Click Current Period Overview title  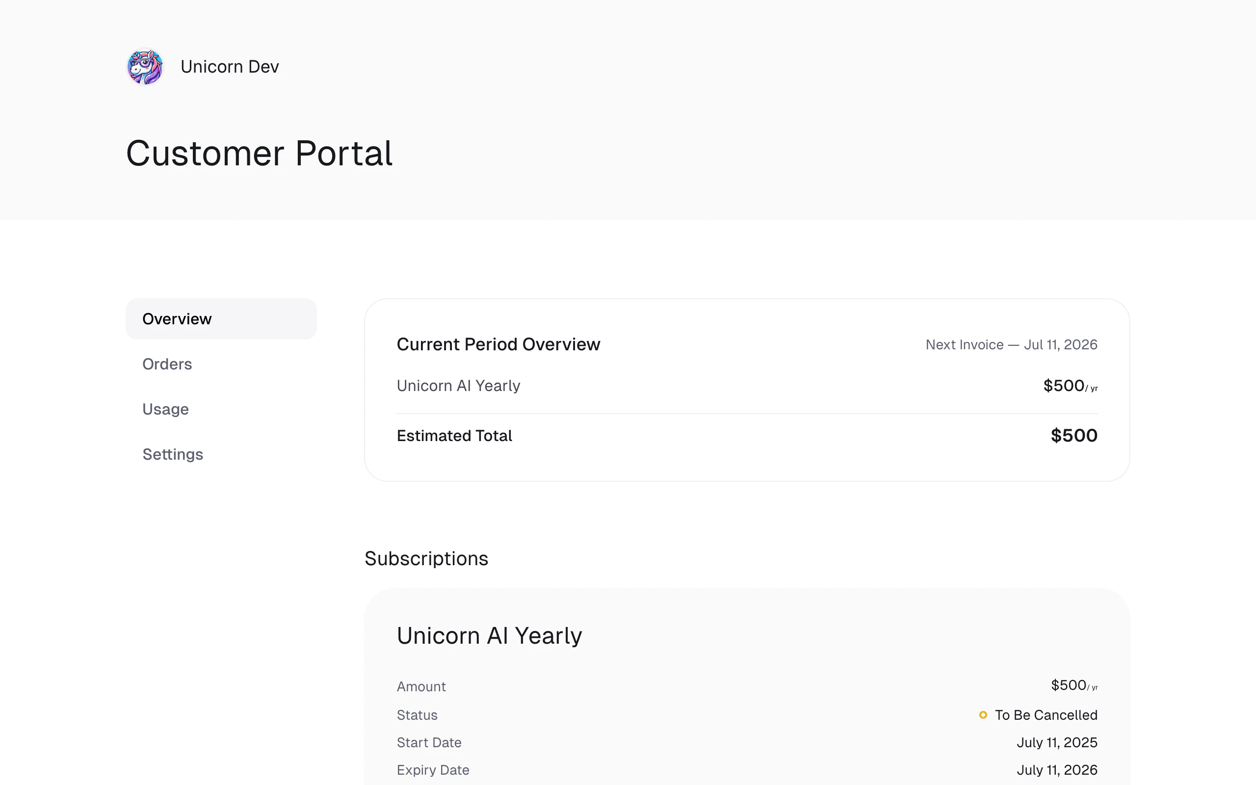click(x=498, y=344)
